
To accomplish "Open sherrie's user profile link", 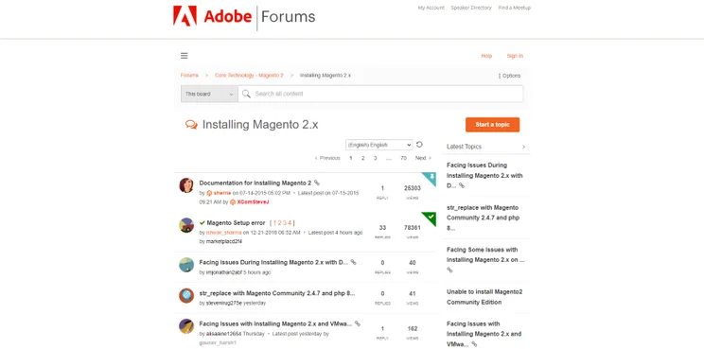I will tap(222, 193).
